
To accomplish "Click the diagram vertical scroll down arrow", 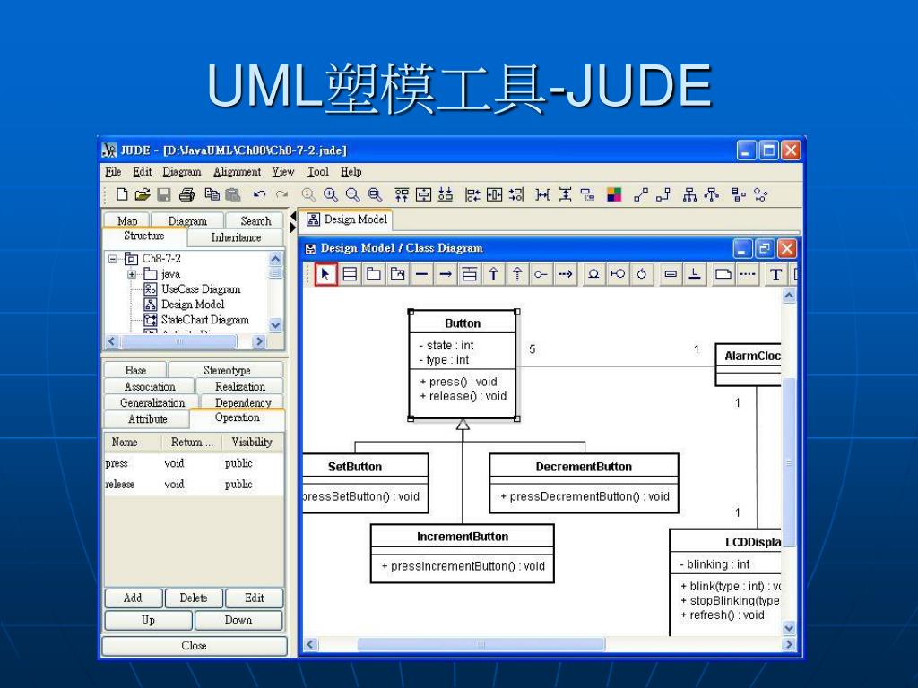I will (789, 628).
